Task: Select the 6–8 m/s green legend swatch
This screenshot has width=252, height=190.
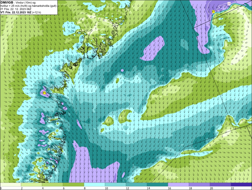Action: 73,184
